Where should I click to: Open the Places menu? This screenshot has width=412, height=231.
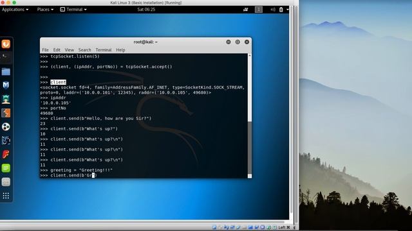(45, 10)
